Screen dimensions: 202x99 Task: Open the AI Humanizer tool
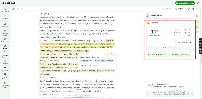coord(5,40)
